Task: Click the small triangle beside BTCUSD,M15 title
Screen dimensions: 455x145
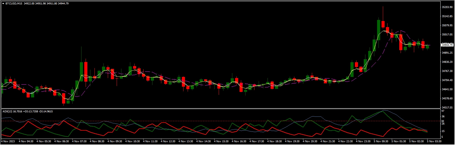Action: (3, 4)
